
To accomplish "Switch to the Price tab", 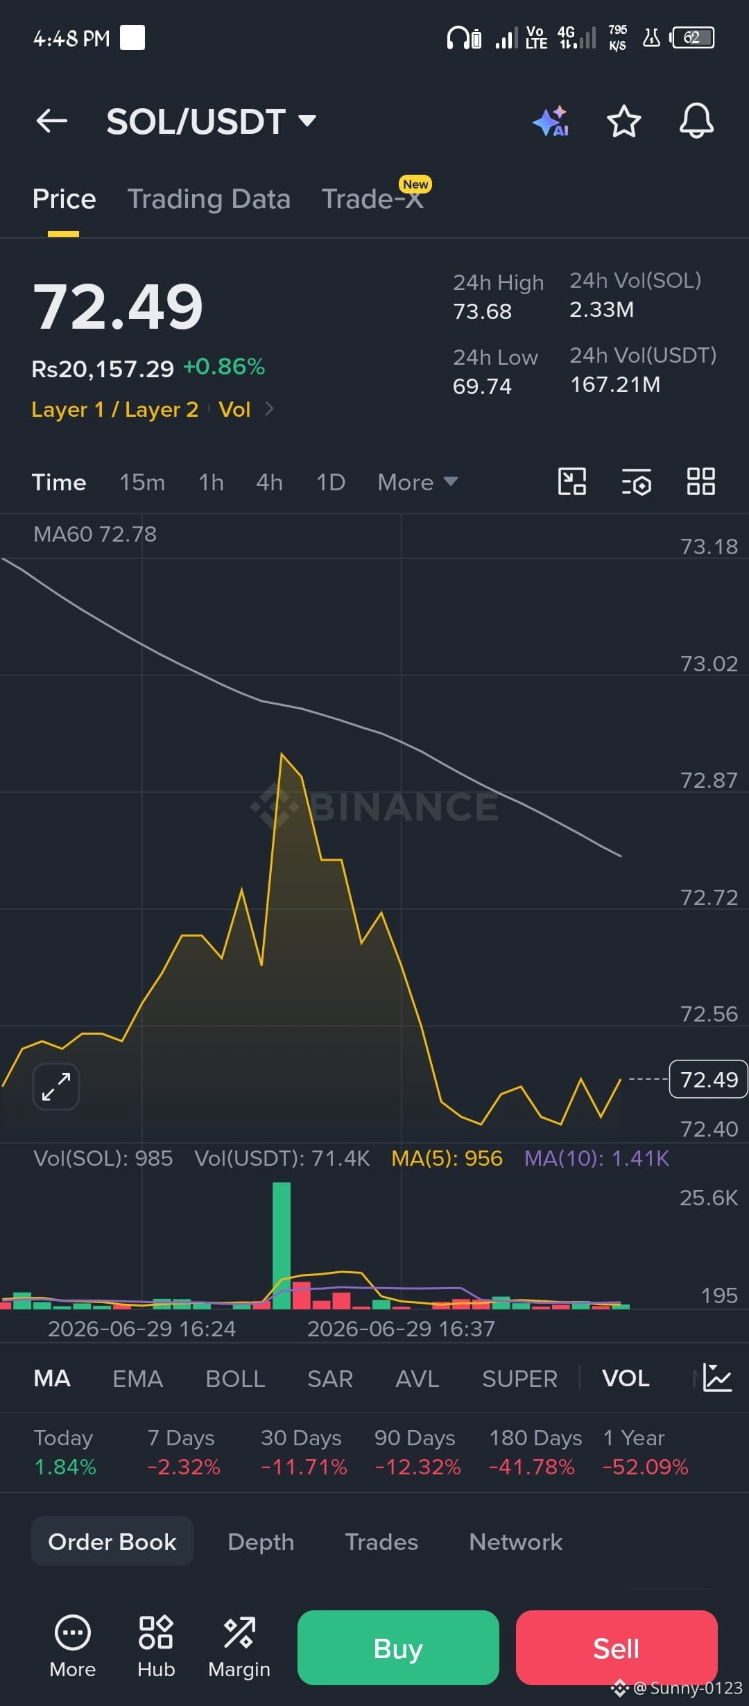I will tap(64, 199).
